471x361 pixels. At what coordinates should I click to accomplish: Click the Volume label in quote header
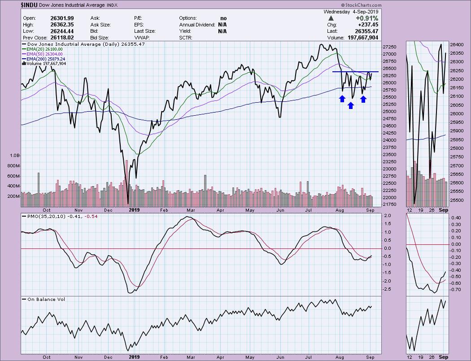pyautogui.click(x=336, y=38)
